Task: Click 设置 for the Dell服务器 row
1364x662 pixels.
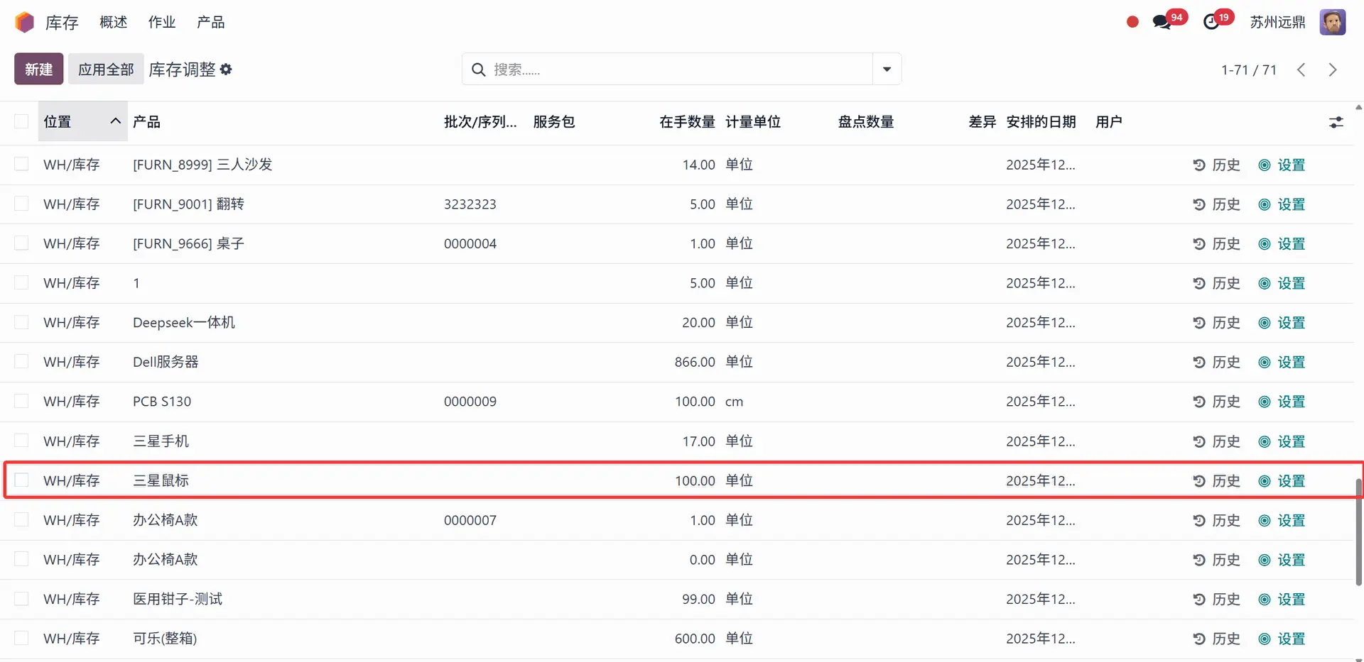Action: (1282, 362)
